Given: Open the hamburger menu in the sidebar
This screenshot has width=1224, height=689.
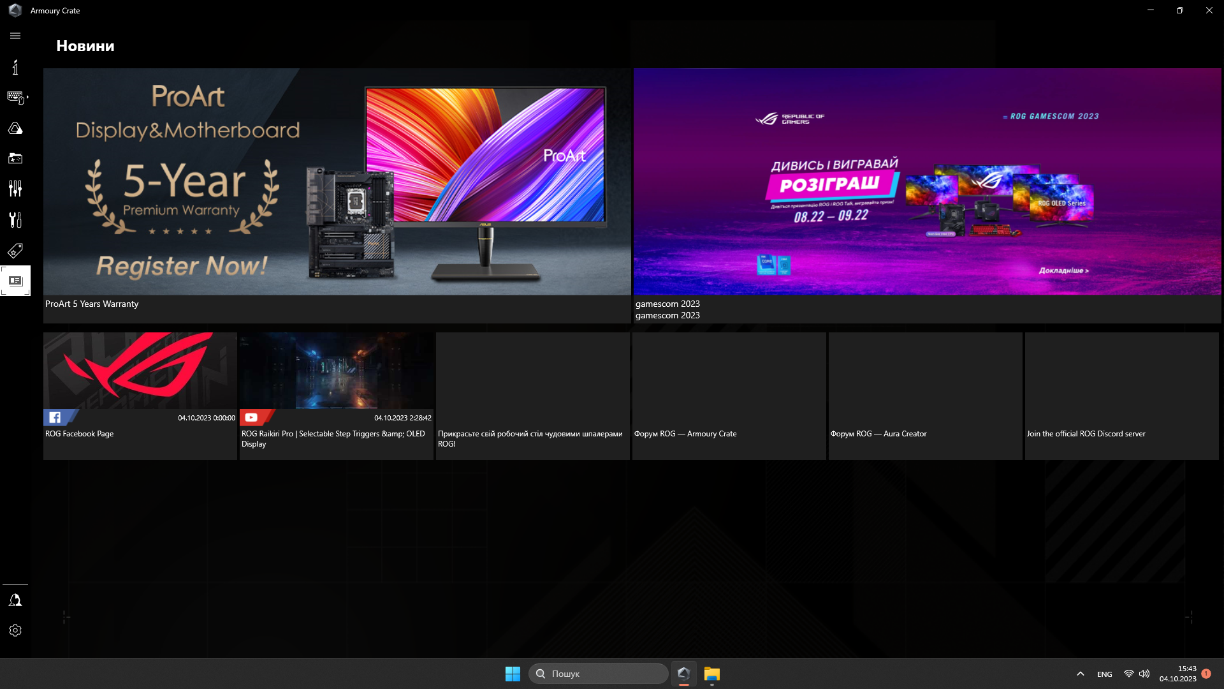Looking at the screenshot, I should point(15,36).
